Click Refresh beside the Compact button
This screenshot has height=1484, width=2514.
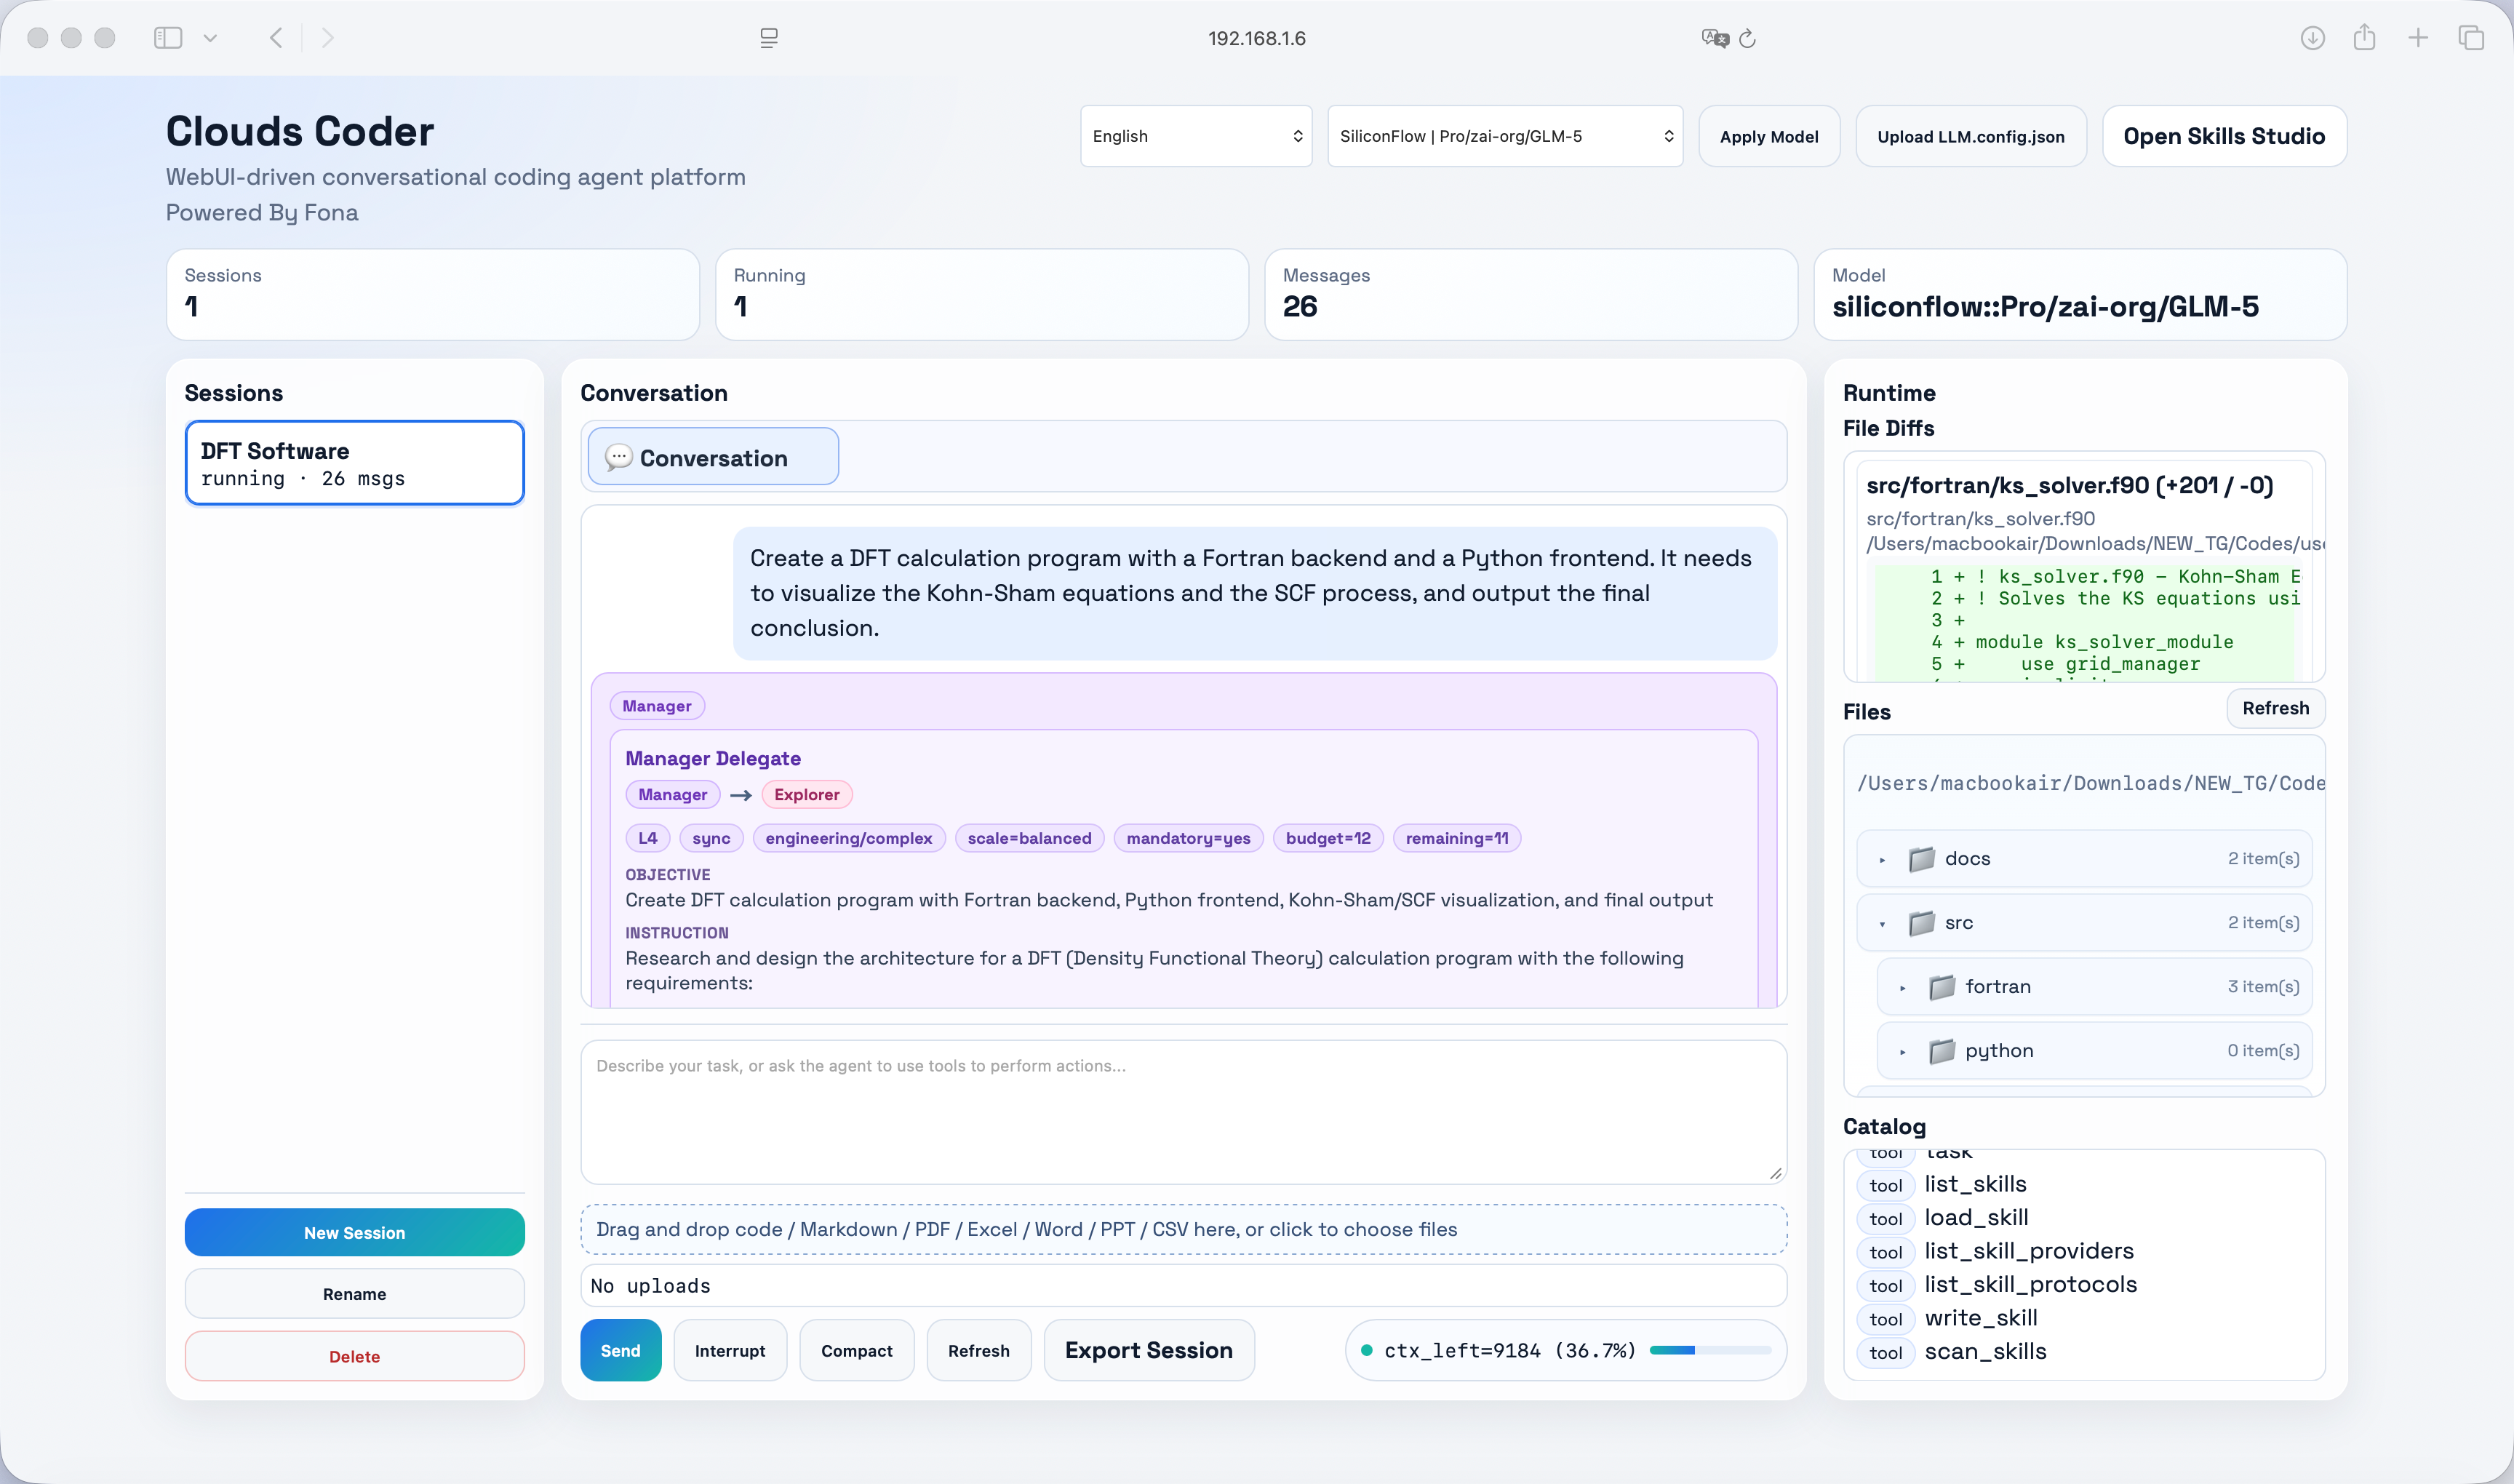(x=979, y=1350)
